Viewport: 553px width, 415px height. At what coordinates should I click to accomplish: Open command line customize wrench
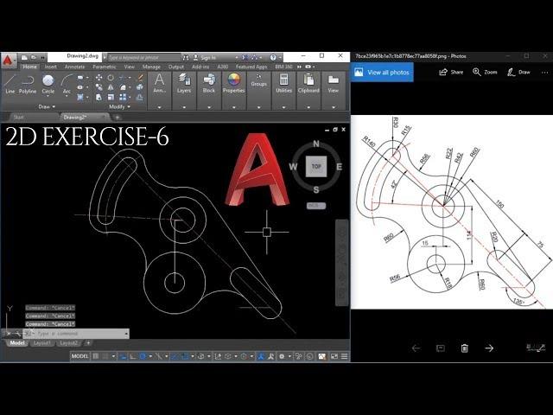[x=17, y=334]
